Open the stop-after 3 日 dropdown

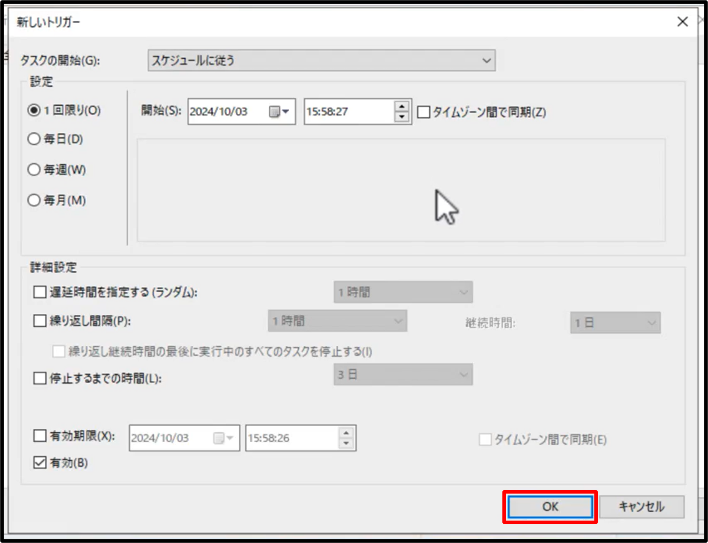click(403, 375)
